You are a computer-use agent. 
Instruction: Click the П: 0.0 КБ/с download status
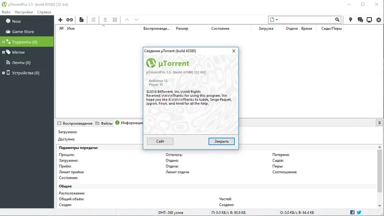[228, 213]
